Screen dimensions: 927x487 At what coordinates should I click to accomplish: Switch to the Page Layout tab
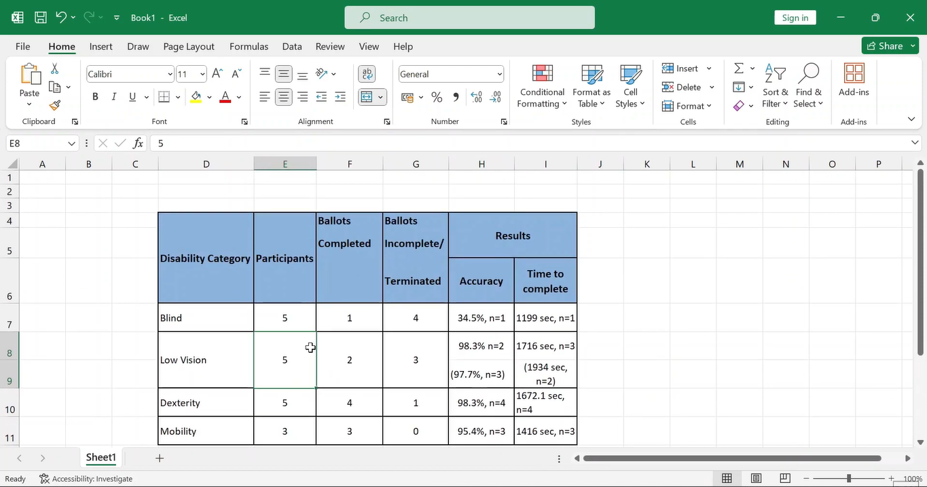point(189,46)
